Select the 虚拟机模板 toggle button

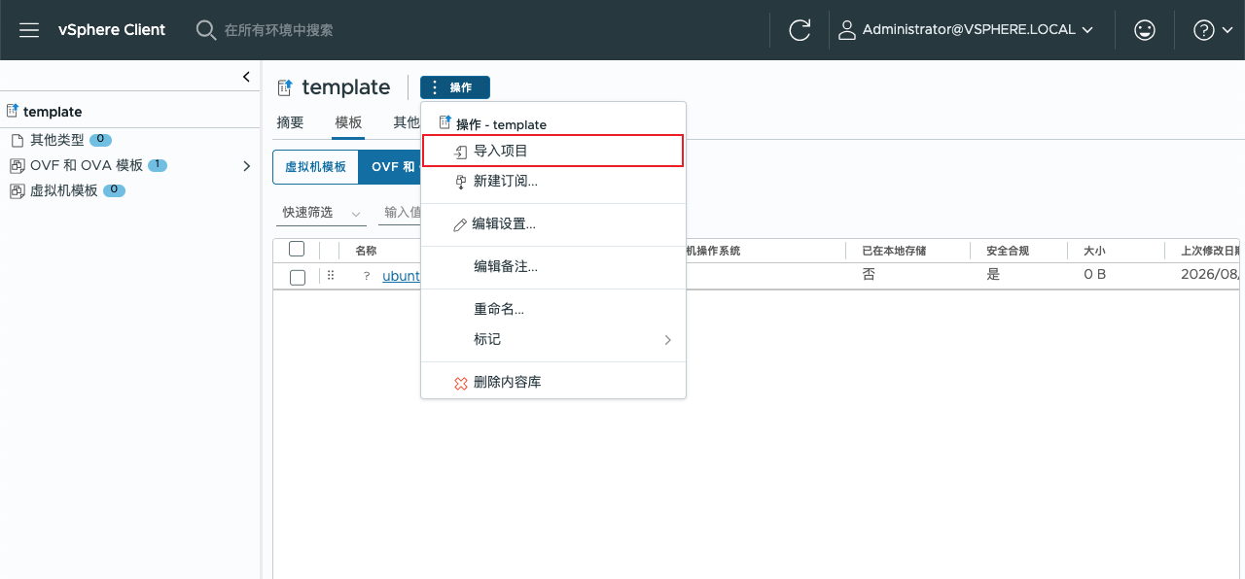(315, 167)
